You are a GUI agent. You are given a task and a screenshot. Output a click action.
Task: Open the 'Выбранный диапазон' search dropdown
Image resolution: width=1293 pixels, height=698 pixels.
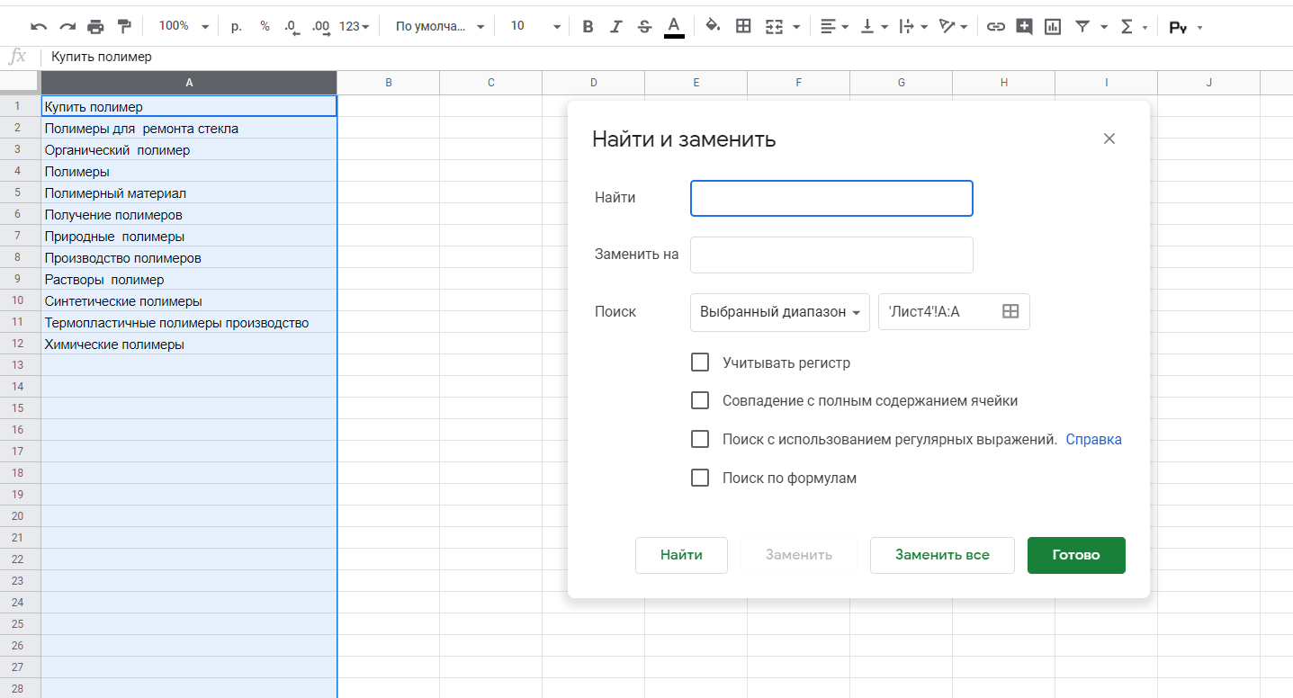coord(779,312)
